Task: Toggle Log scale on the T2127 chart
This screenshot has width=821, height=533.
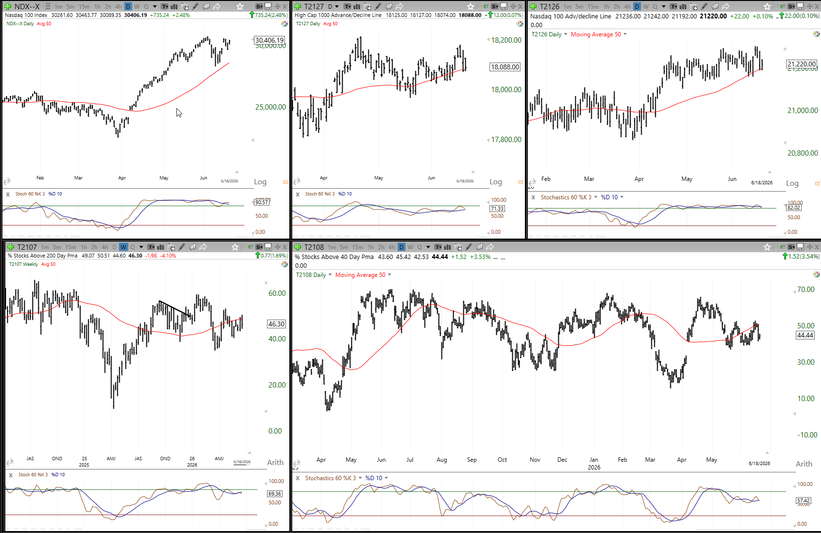Action: coord(496,182)
